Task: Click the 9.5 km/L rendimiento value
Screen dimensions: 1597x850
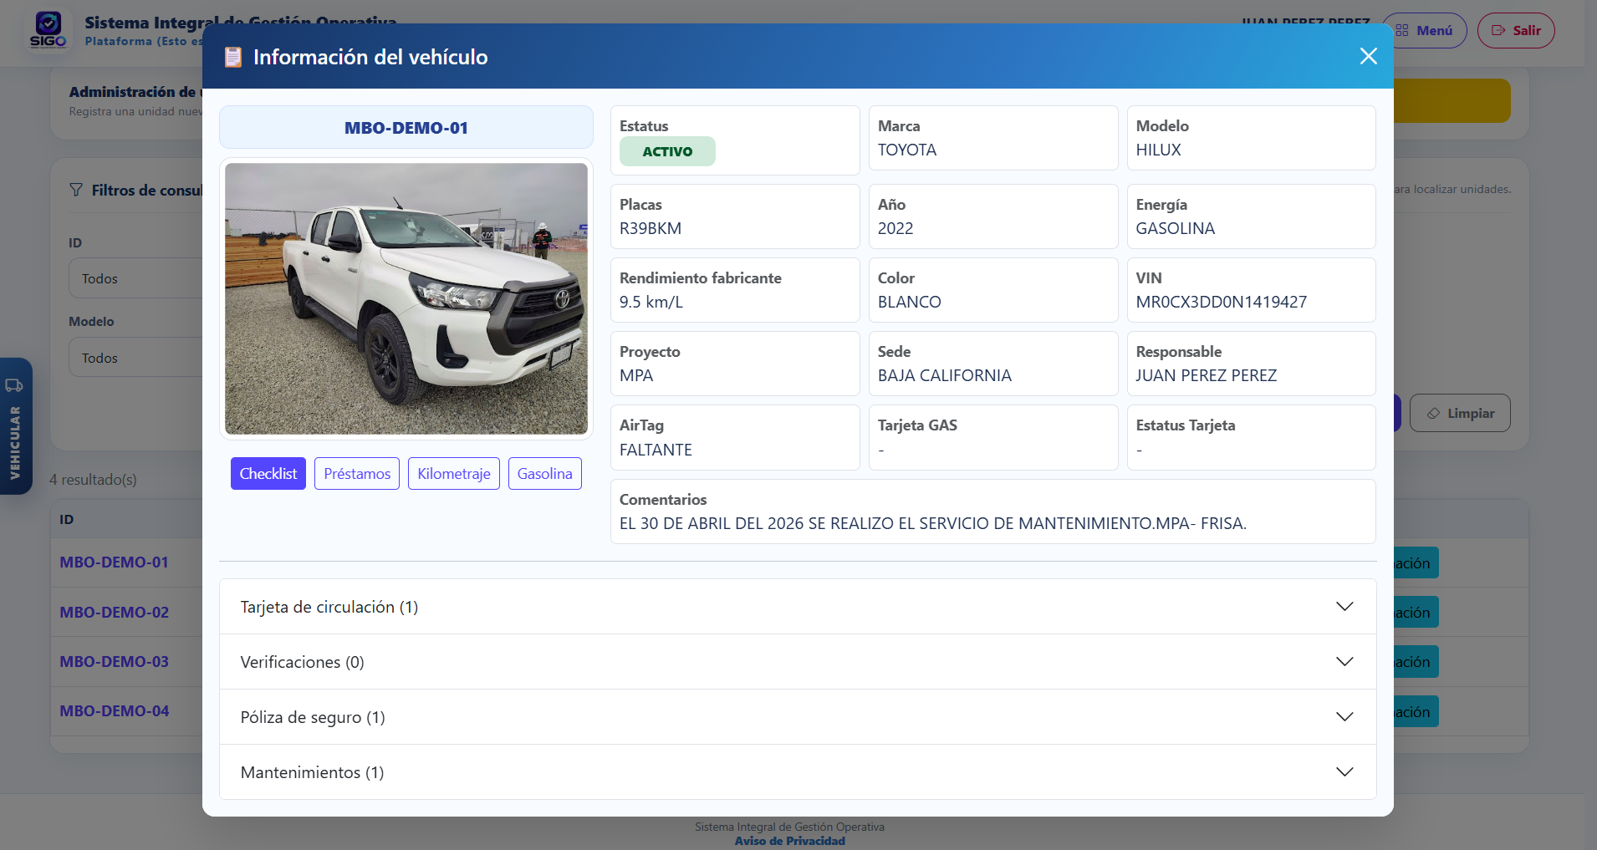Action: coord(651,302)
